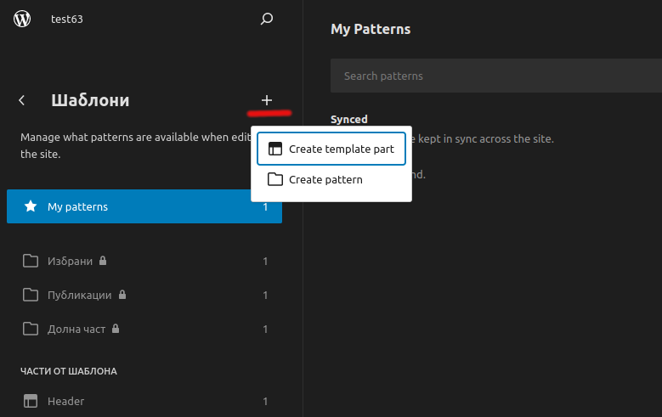Click the folder icon next to Долна част
The width and height of the screenshot is (662, 417).
pos(31,329)
